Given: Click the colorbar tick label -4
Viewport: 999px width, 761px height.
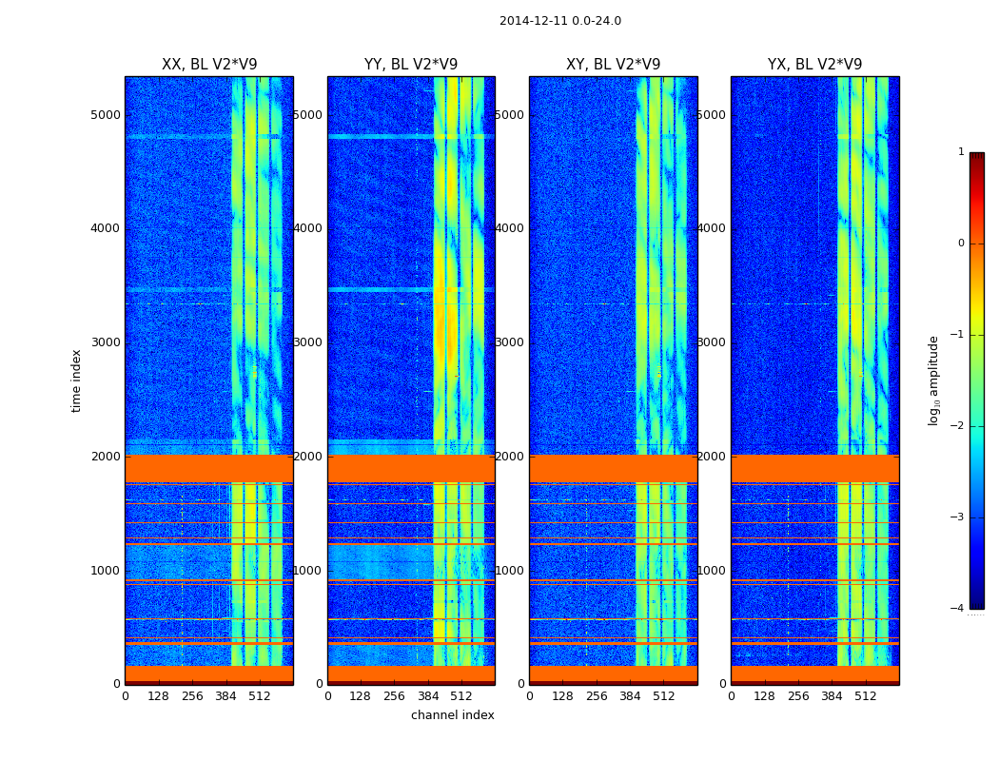Looking at the screenshot, I should coord(960,609).
